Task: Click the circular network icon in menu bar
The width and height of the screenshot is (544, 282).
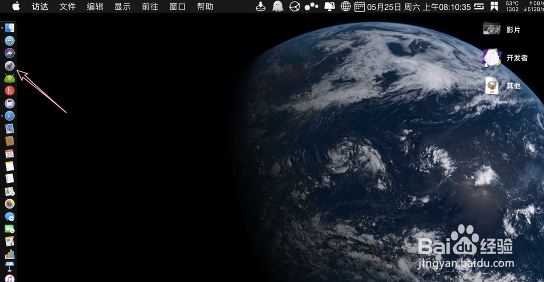Action: (x=294, y=6)
